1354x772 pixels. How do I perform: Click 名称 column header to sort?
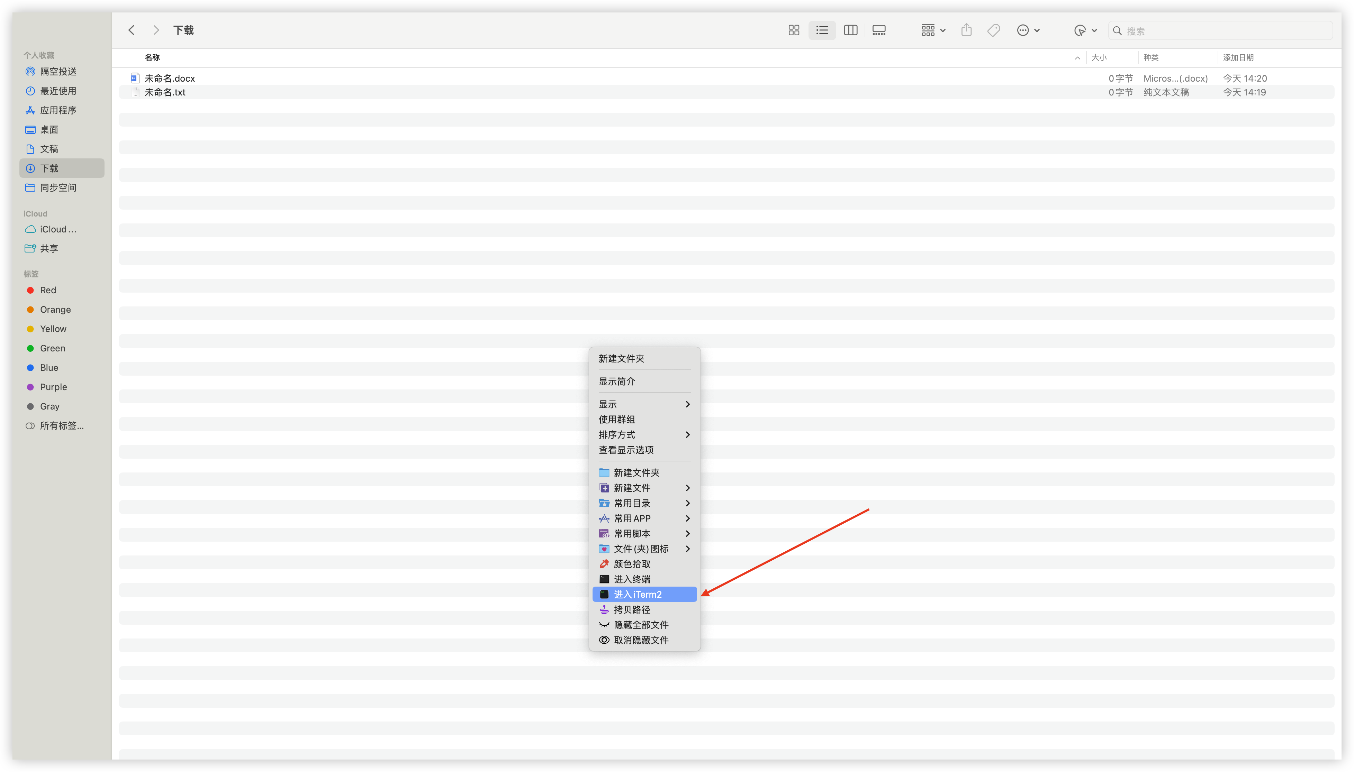point(152,57)
